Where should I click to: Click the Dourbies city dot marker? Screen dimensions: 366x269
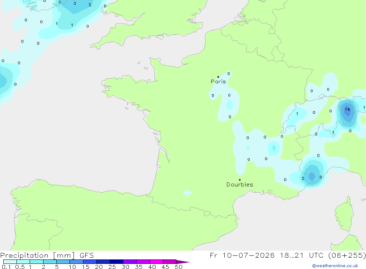pos(240,180)
